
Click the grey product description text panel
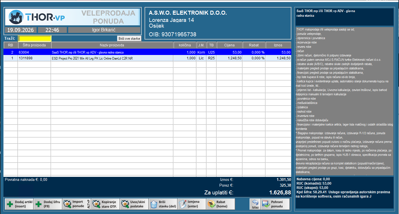click(344, 101)
